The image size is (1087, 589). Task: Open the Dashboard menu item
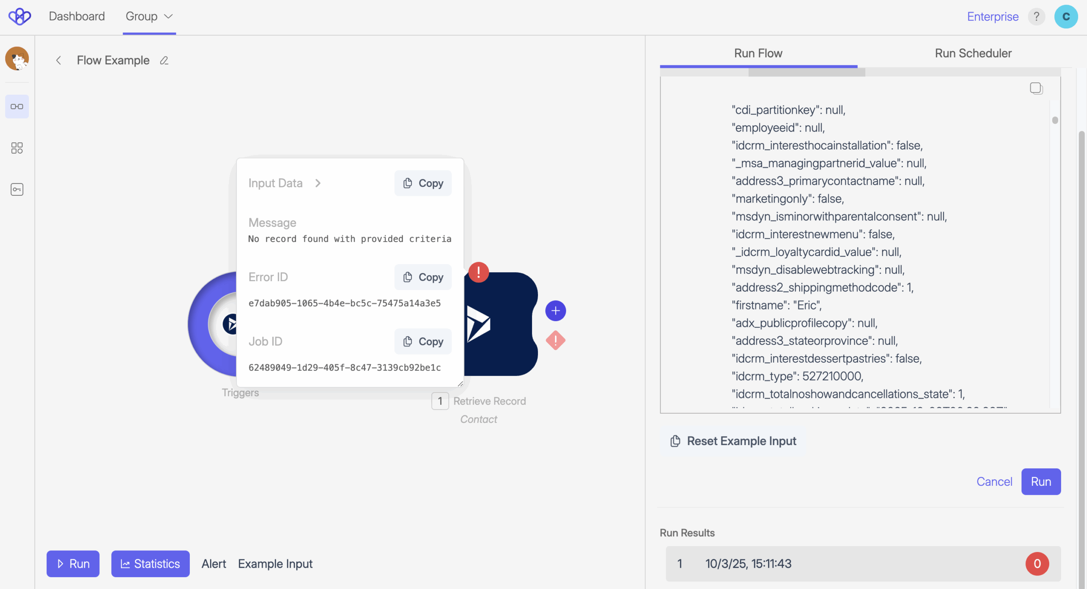click(x=77, y=17)
